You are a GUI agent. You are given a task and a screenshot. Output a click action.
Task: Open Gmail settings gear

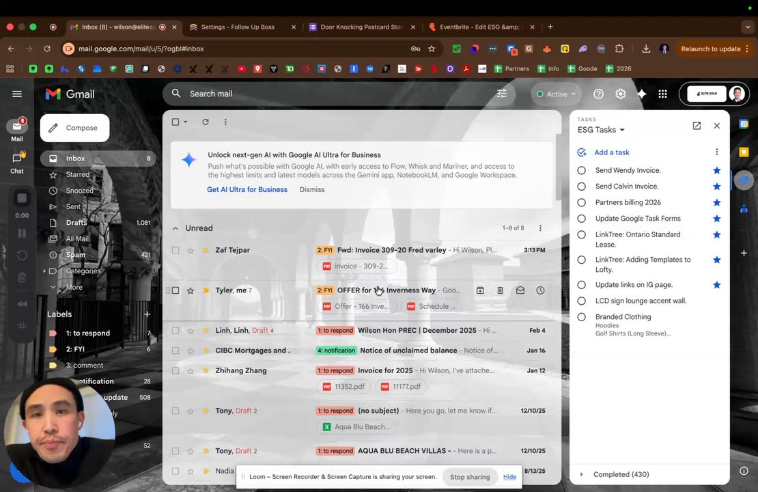click(620, 94)
